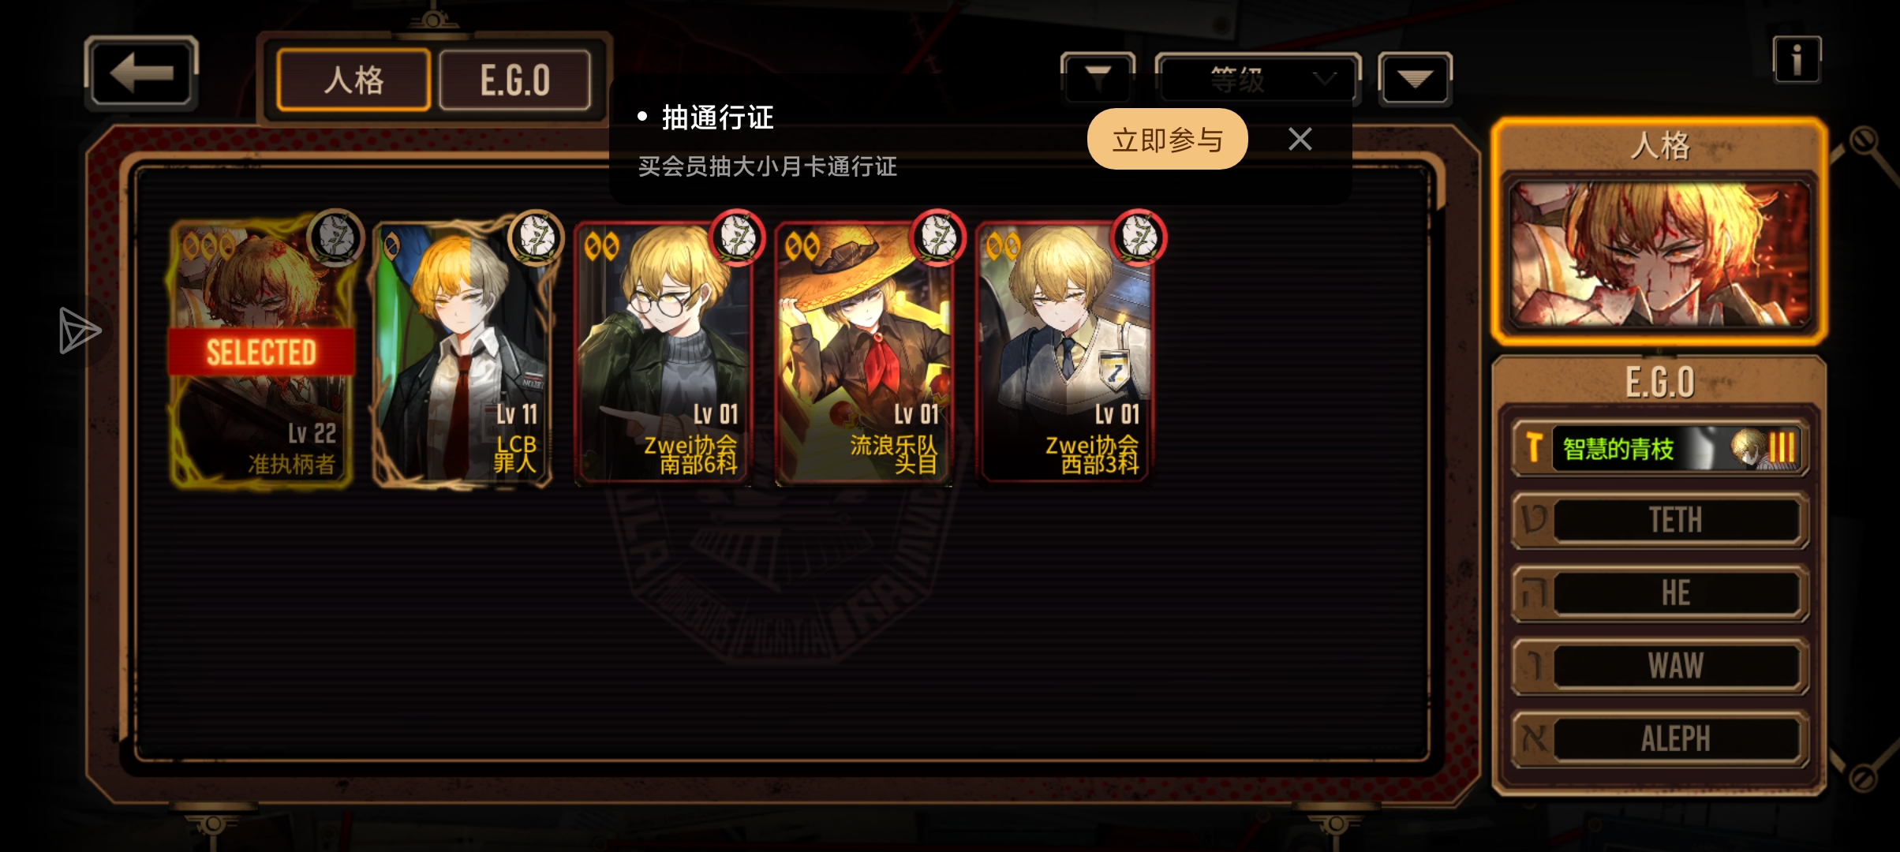Click the sin badge on 流浪乐队头目 card
The width and height of the screenshot is (1900, 852).
pyautogui.click(x=938, y=237)
